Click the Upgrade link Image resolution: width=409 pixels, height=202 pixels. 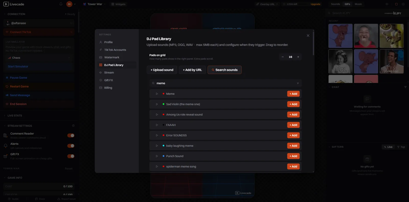click(x=315, y=4)
